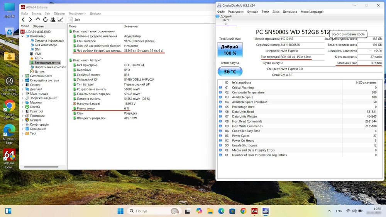Click the Power On Hours attribute row
The image size is (386, 217).
tap(298, 141)
